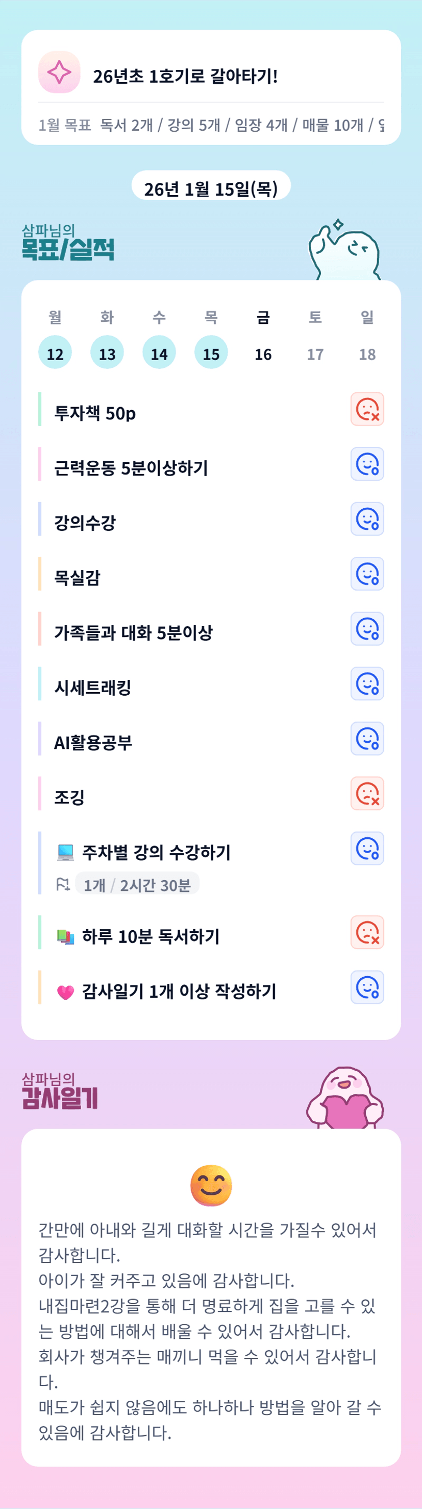Open the 가족들과 대화 5분이상 goal

134,632
